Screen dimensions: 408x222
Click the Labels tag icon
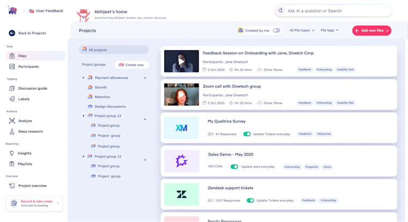click(12, 99)
